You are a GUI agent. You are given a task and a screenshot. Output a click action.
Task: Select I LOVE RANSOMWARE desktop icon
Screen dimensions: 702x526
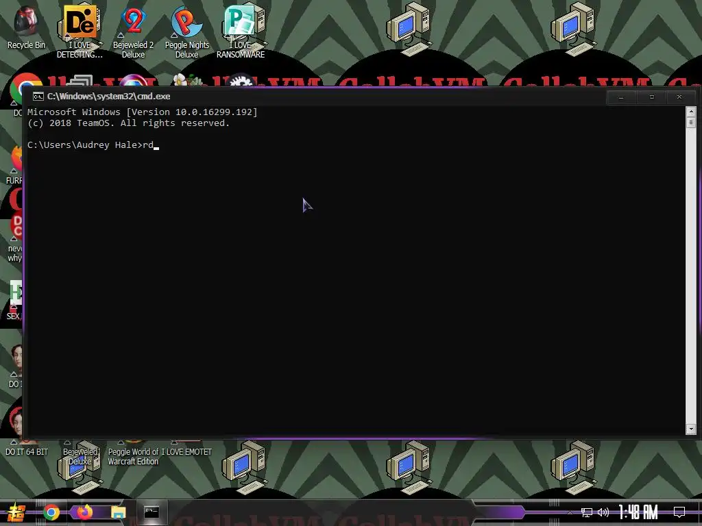[241, 32]
